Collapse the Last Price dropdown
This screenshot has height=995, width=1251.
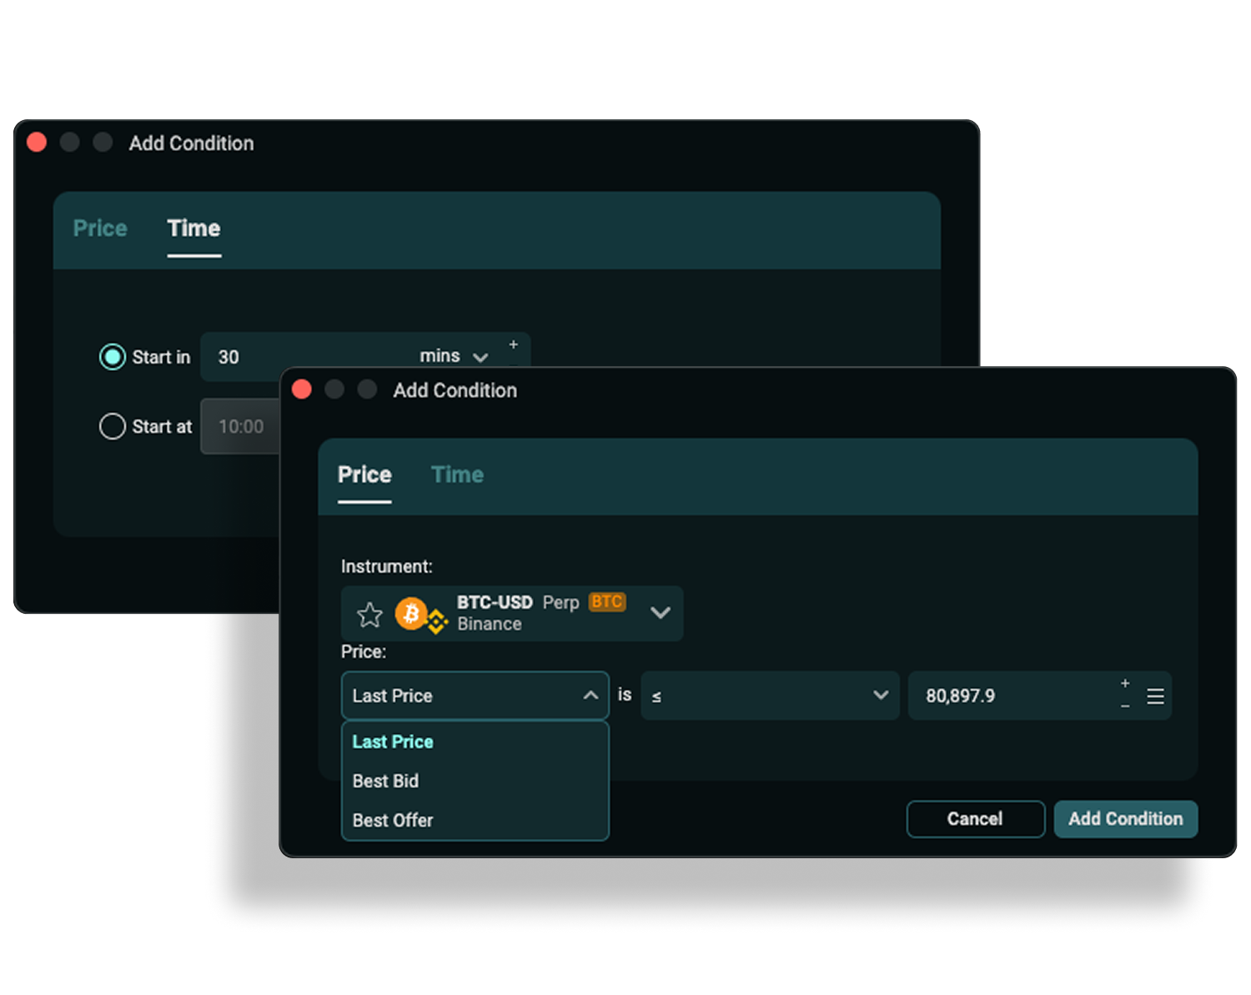click(x=590, y=695)
